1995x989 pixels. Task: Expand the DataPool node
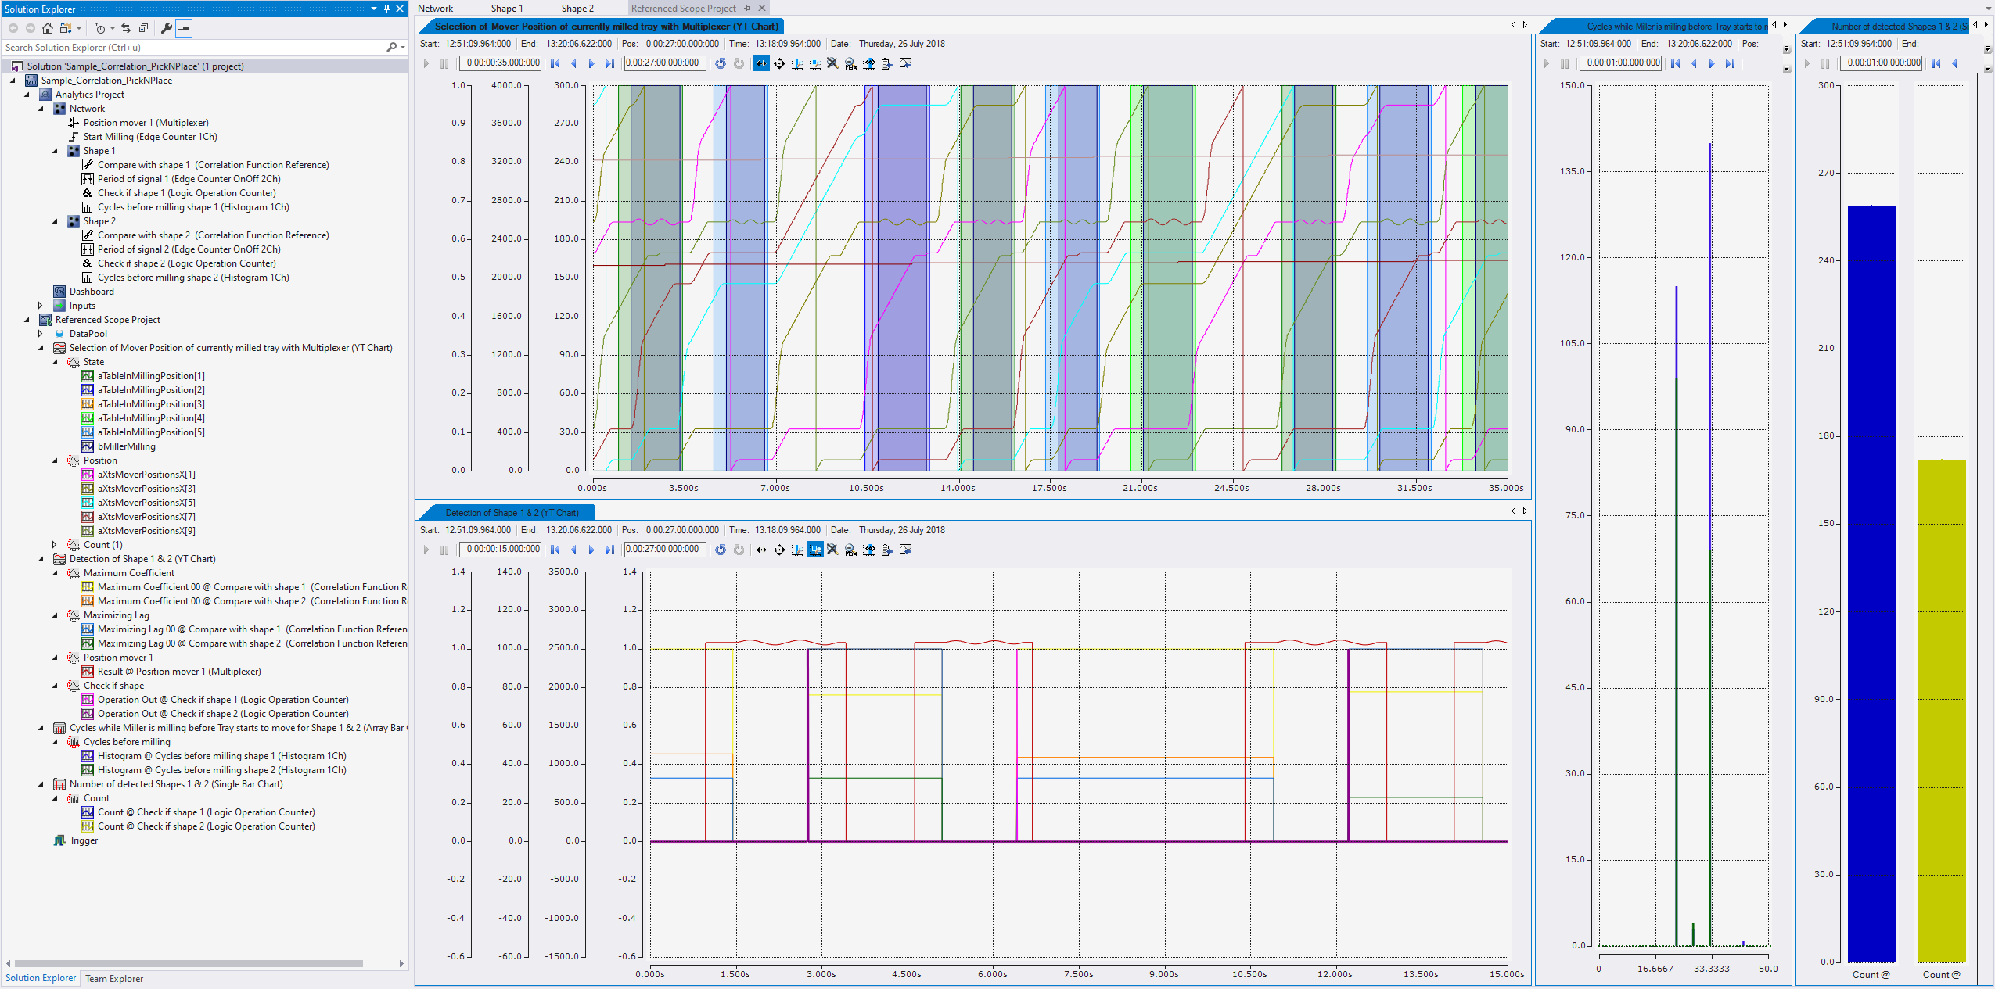click(x=41, y=334)
